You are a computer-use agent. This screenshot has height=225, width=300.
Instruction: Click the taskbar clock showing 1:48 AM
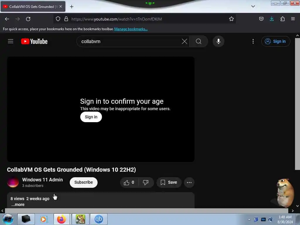[285, 219]
